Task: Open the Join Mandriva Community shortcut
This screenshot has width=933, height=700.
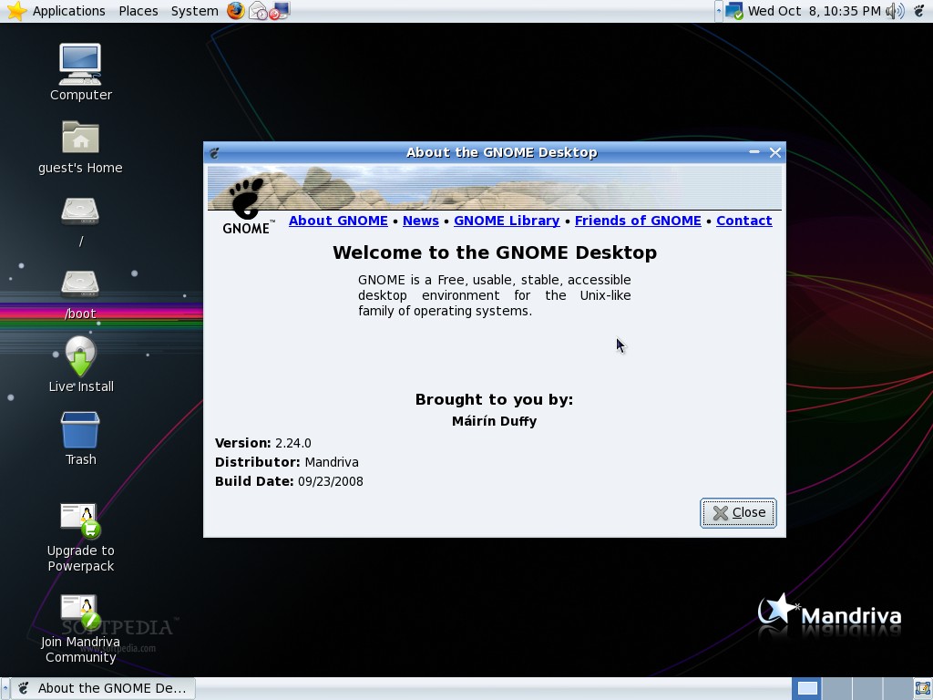Action: [x=80, y=608]
